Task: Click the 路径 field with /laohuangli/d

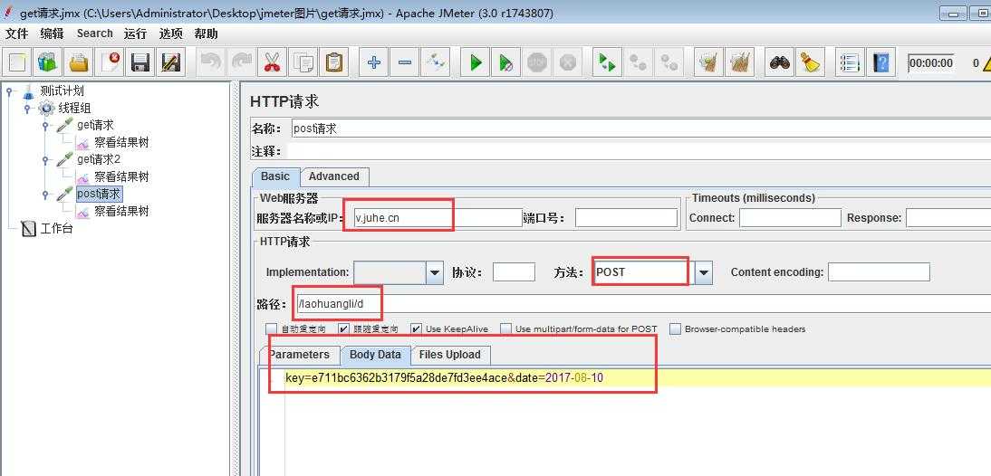Action: click(x=643, y=304)
